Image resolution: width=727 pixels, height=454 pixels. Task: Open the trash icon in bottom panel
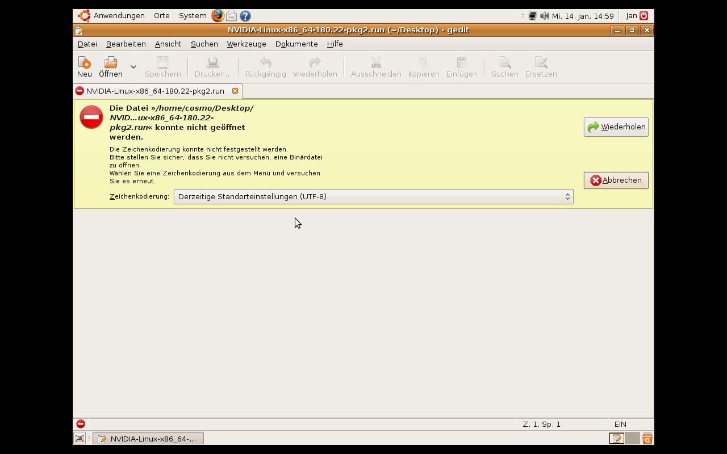click(647, 438)
